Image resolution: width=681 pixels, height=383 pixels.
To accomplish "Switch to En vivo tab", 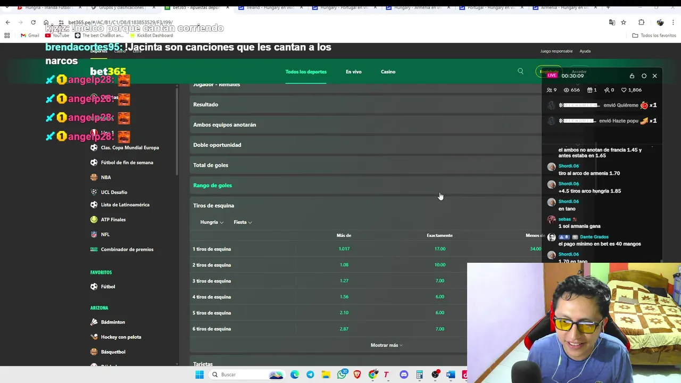I will click(354, 72).
